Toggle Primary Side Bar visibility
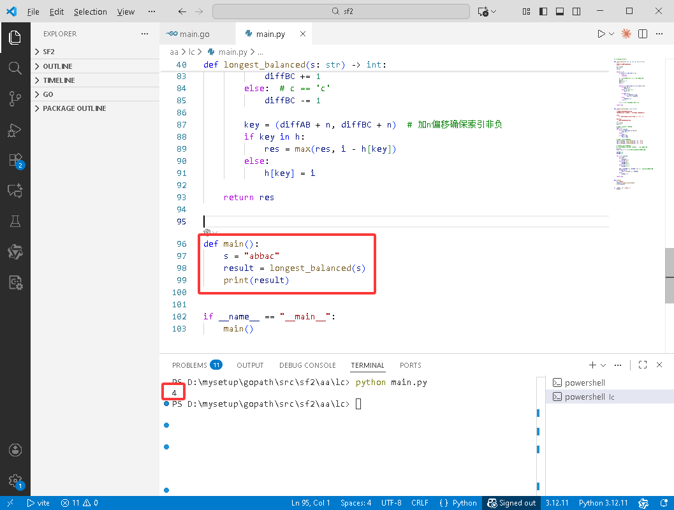The image size is (674, 510). point(543,11)
